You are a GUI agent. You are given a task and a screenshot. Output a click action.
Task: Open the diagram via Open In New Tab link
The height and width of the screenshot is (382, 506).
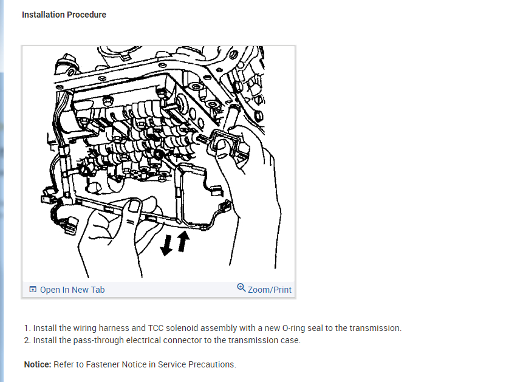(x=72, y=290)
